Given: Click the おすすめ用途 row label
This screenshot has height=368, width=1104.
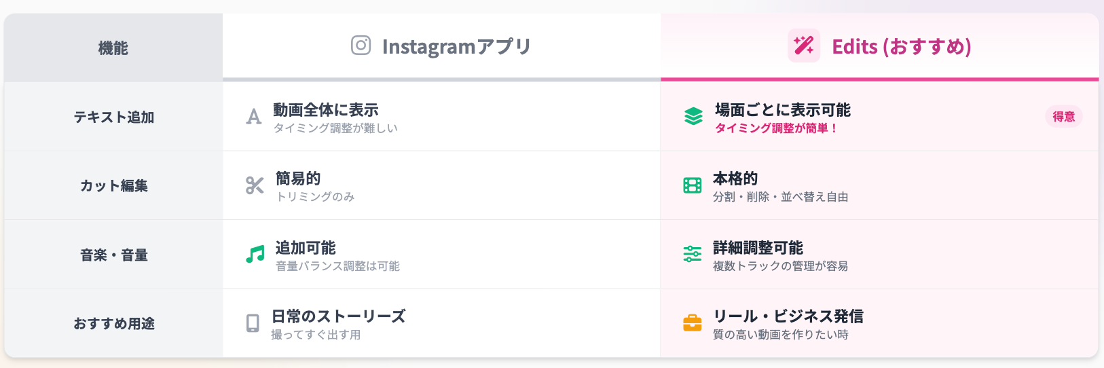Looking at the screenshot, I should [114, 324].
